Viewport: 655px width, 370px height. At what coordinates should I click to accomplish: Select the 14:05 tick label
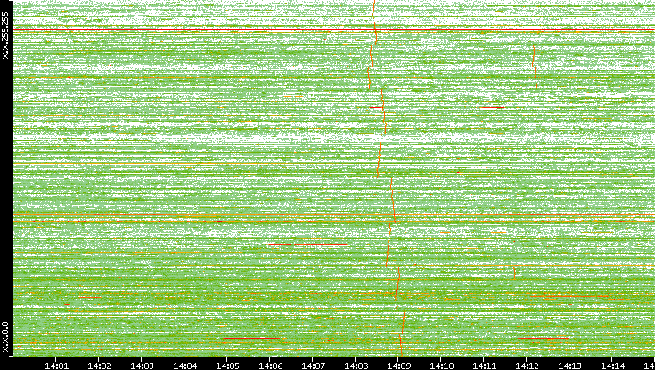pos(227,366)
